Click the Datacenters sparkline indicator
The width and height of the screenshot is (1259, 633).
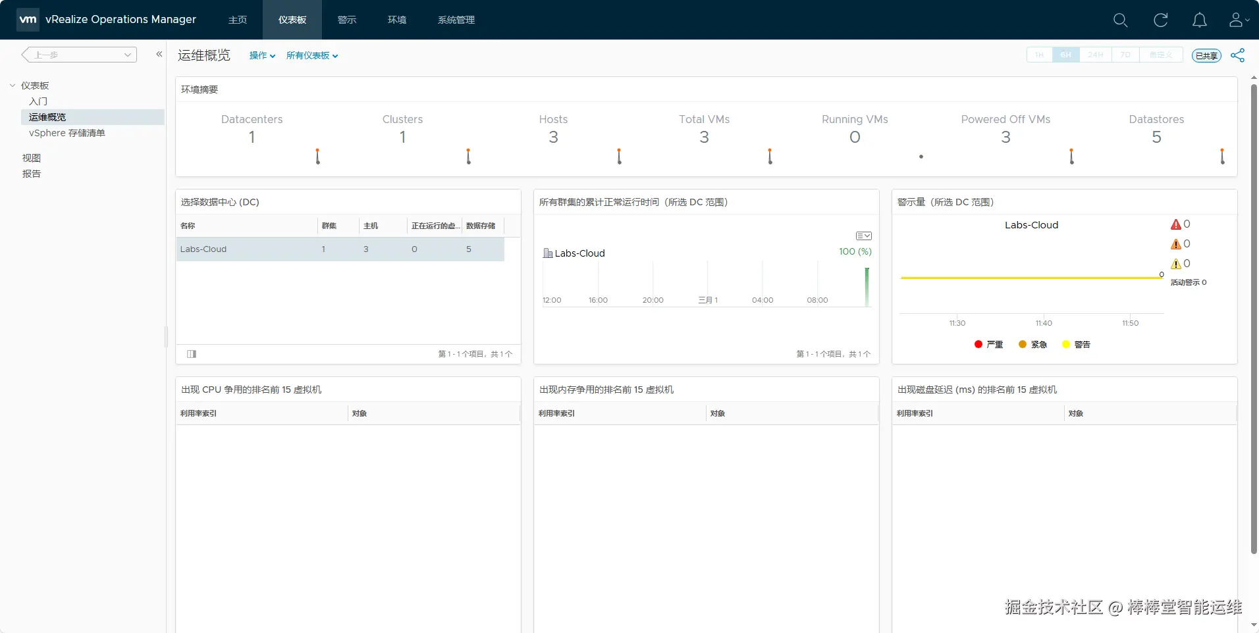point(317,157)
